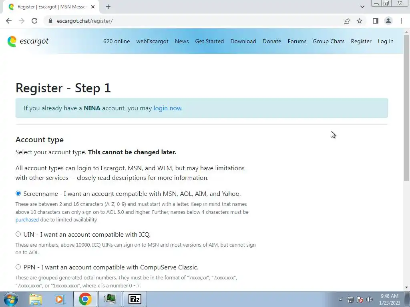Close the Register Escargot tab
Screen dimensions: 410x307
tap(93, 7)
